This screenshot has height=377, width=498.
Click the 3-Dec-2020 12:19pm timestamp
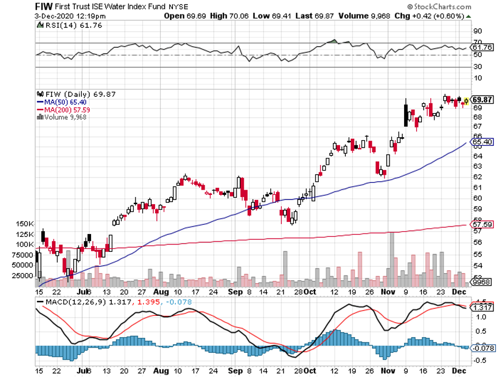click(x=70, y=16)
